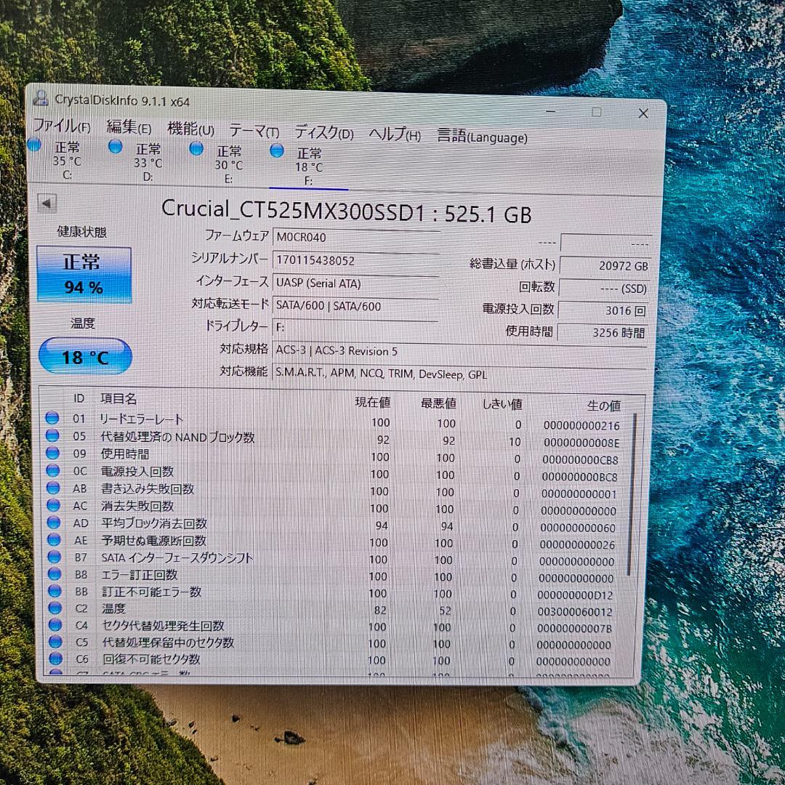785x785 pixels.
Task: Select drive E: status tab at 30 °C
Action: tap(218, 164)
